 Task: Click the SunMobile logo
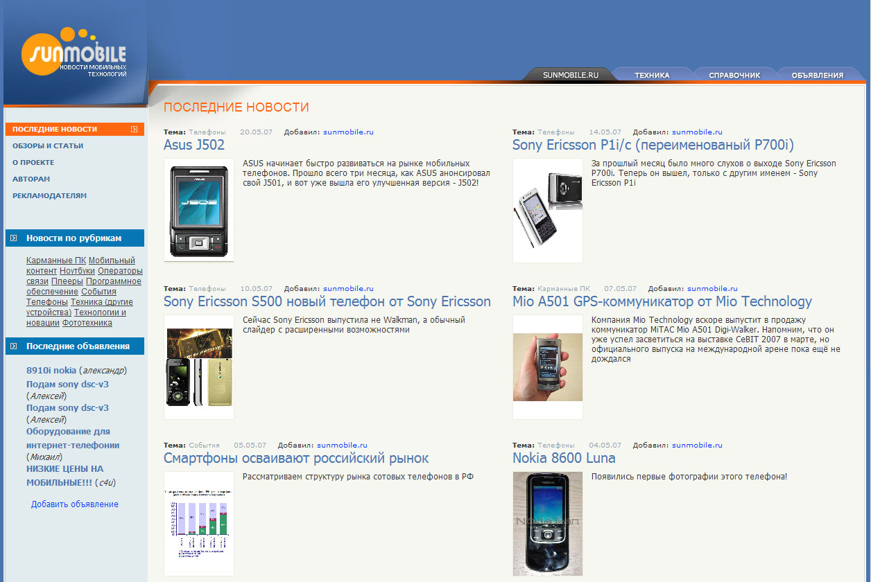(x=74, y=52)
